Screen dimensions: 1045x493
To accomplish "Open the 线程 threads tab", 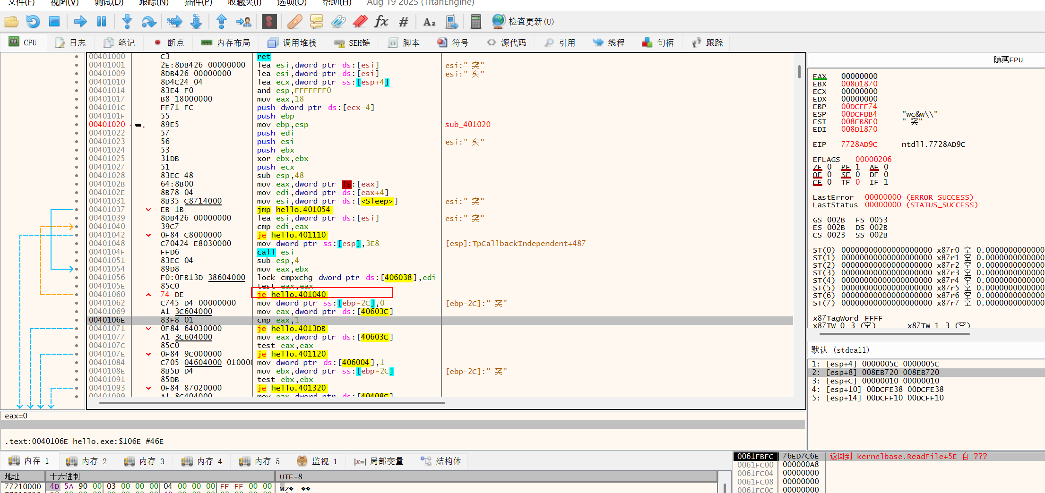I will (x=609, y=43).
